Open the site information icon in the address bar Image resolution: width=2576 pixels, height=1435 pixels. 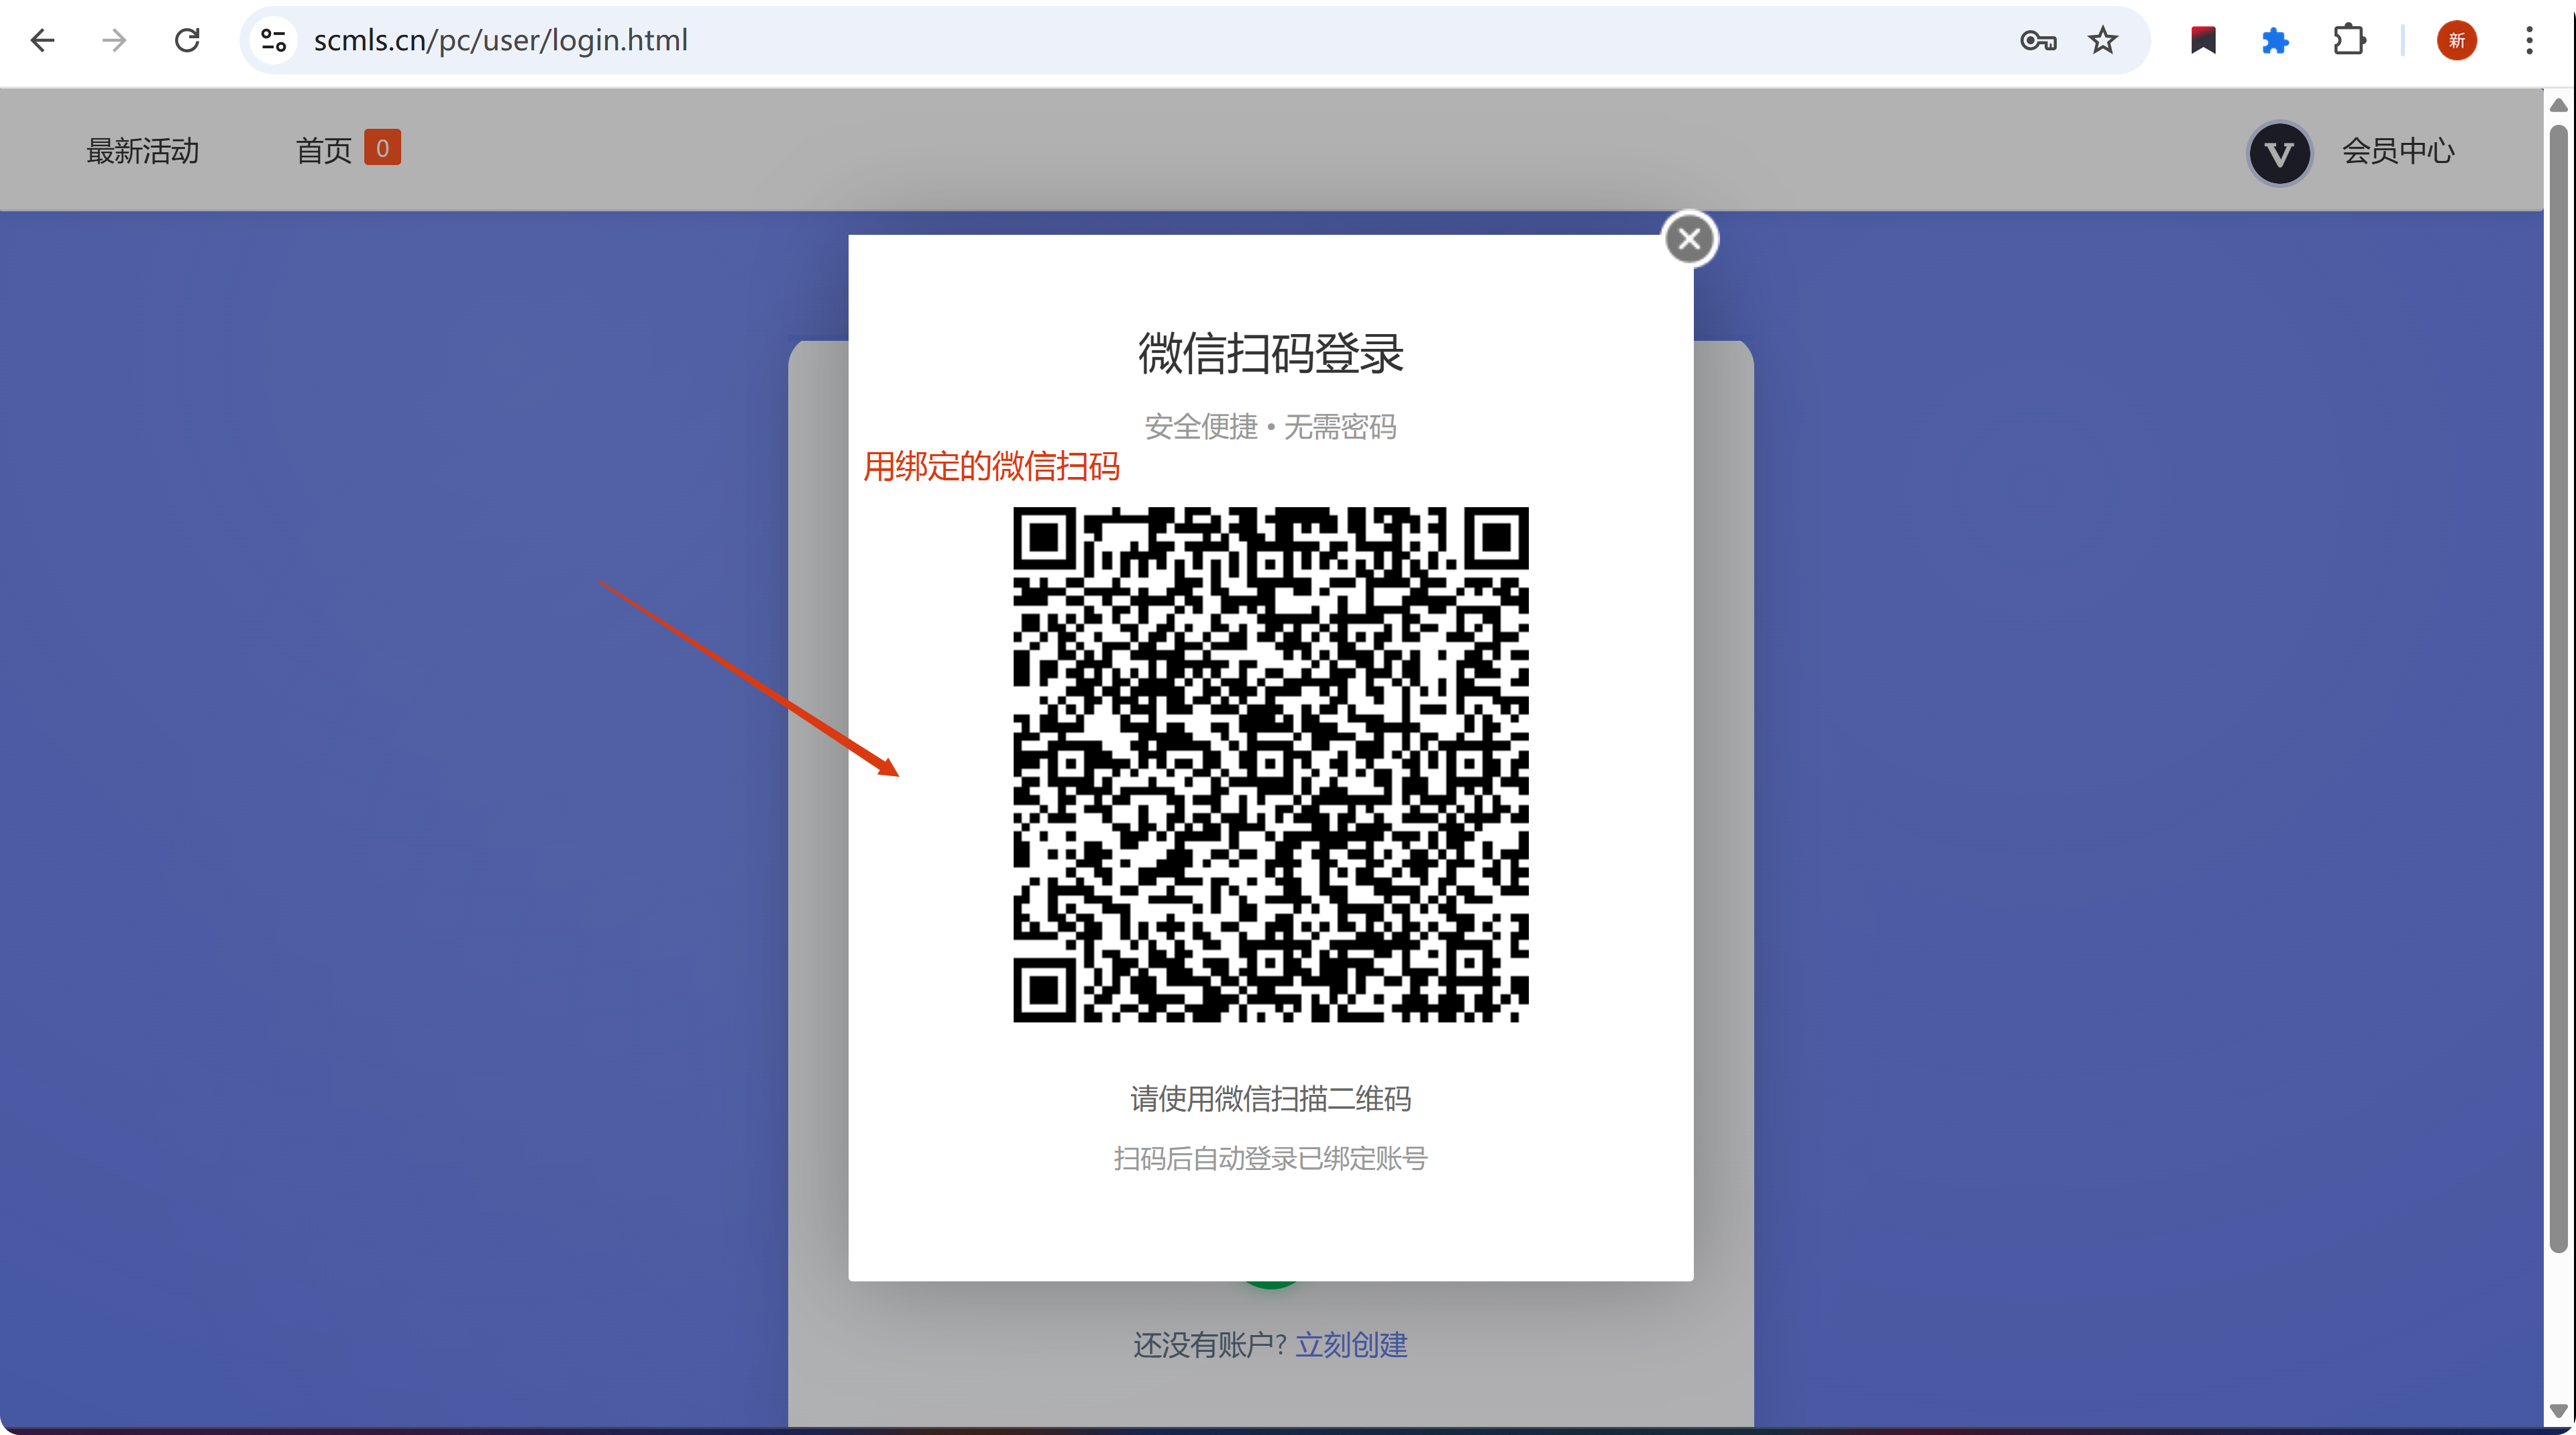tap(273, 40)
